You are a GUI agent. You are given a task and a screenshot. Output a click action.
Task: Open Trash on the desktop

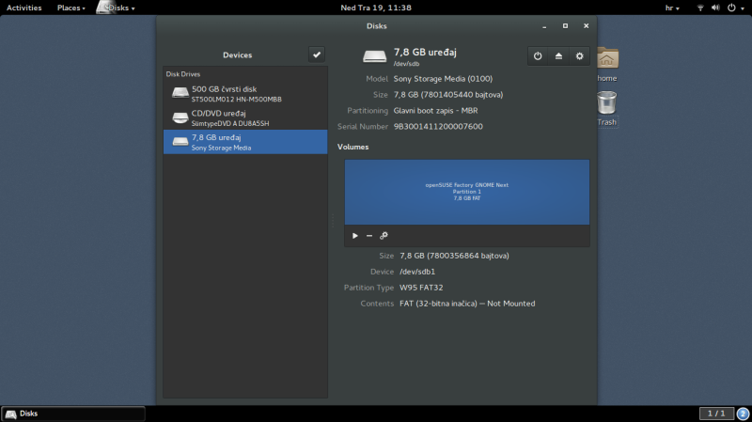pyautogui.click(x=607, y=106)
